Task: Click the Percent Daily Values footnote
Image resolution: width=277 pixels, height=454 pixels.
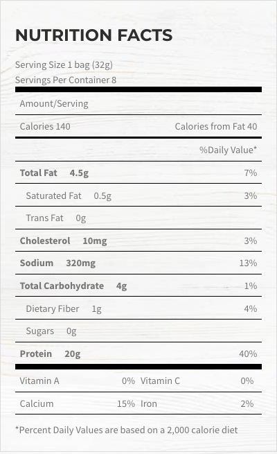Action: click(x=126, y=430)
